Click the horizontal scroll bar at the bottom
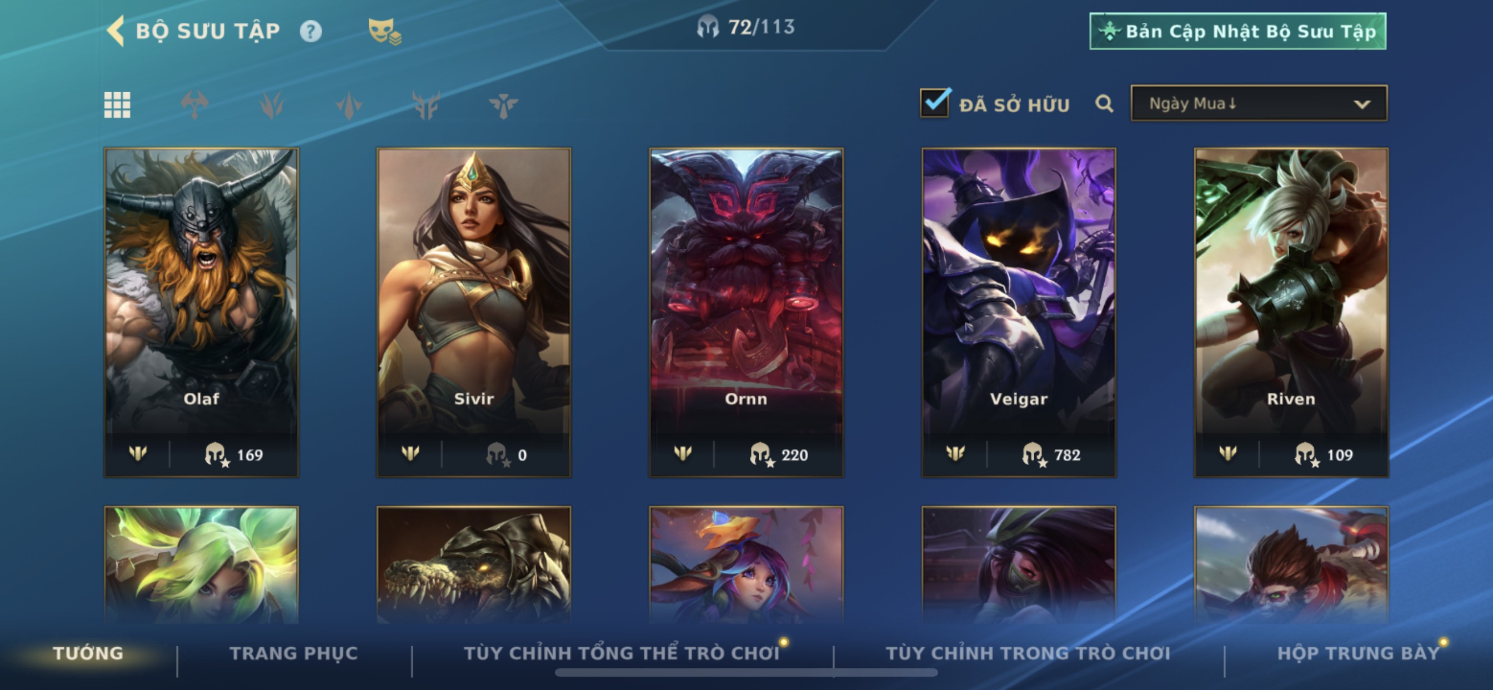 click(746, 673)
